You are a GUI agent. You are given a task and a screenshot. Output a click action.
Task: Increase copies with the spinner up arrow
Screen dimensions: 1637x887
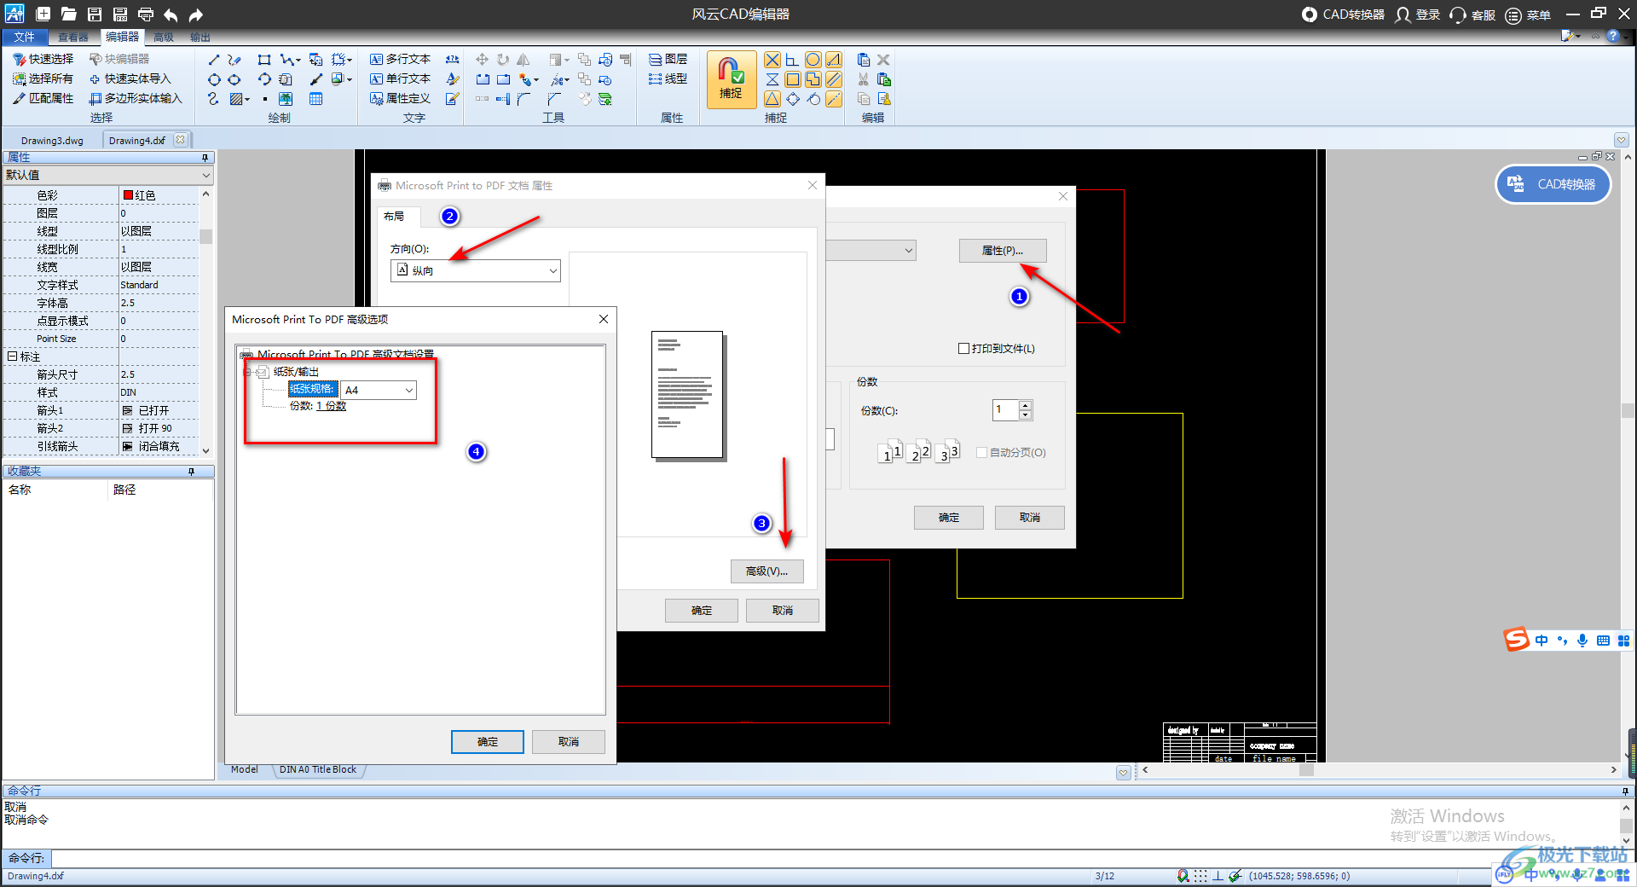pyautogui.click(x=1026, y=405)
